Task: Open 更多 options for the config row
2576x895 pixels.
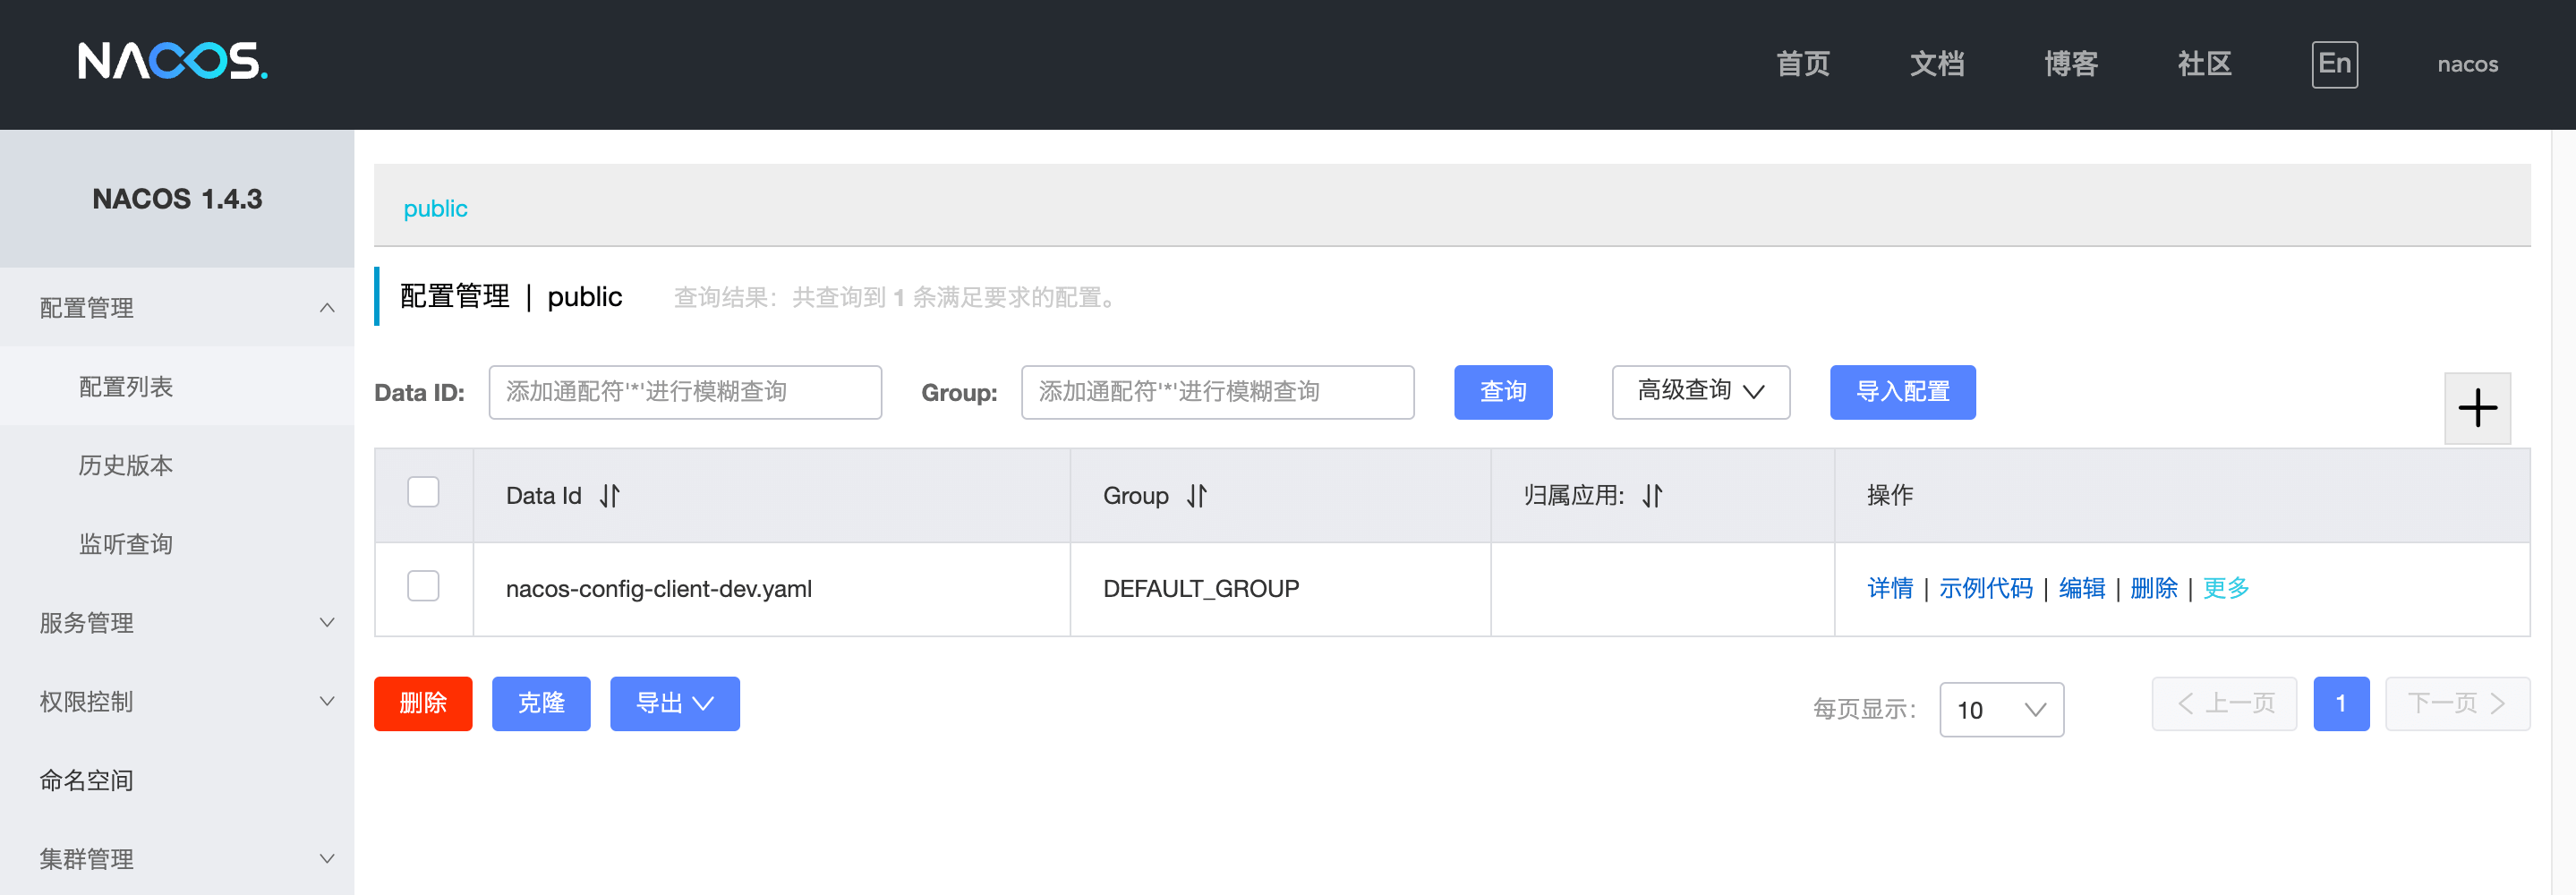Action: click(2225, 588)
